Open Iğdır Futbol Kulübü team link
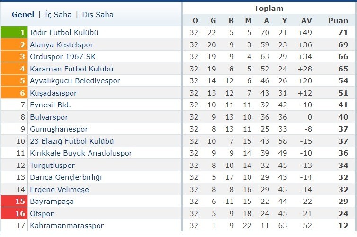Image resolution: width=357 pixels, height=237 pixels. 64,33
